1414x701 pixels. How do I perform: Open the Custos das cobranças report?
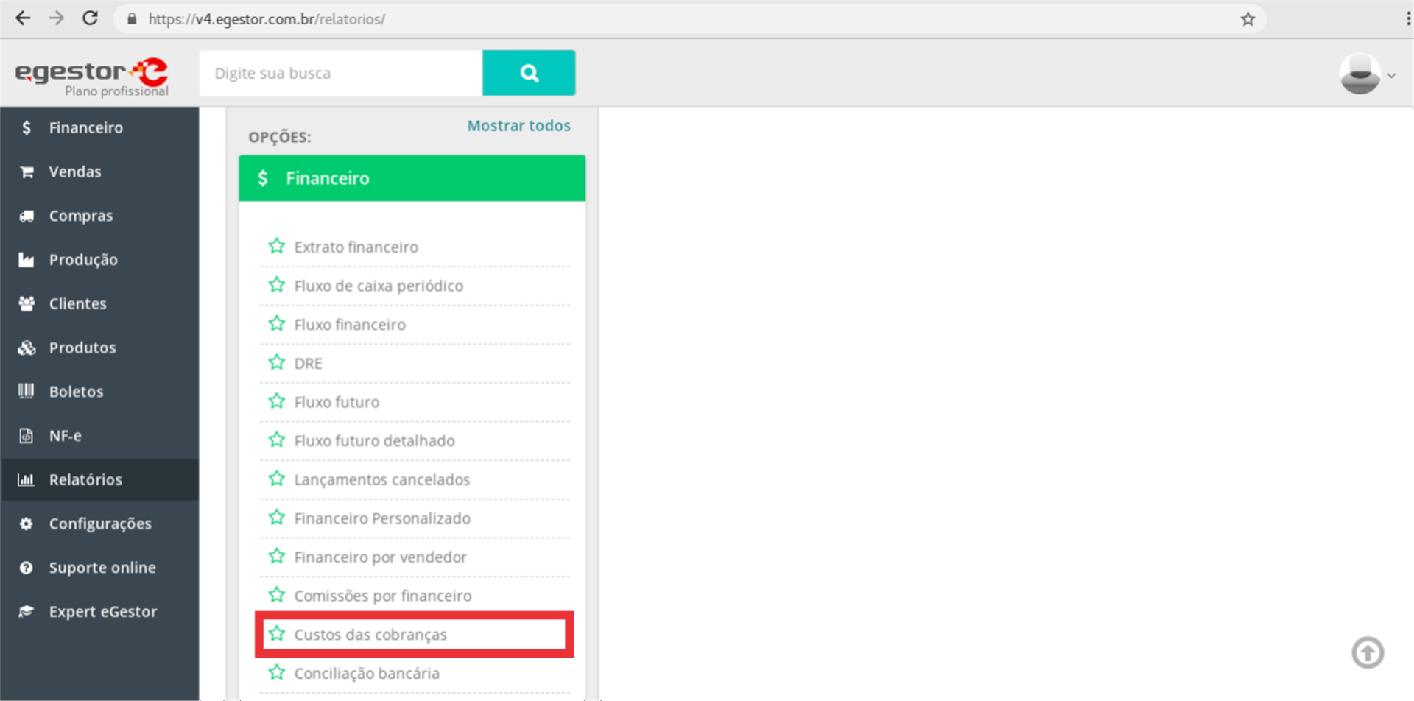[x=370, y=635]
